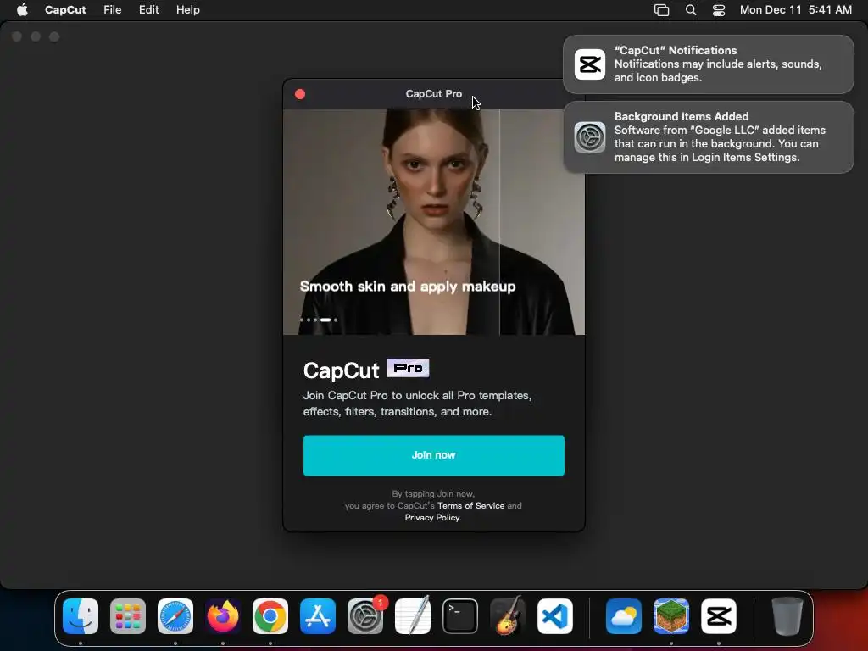868x651 pixels.
Task: Launch Safari from the dock
Action: point(175,615)
